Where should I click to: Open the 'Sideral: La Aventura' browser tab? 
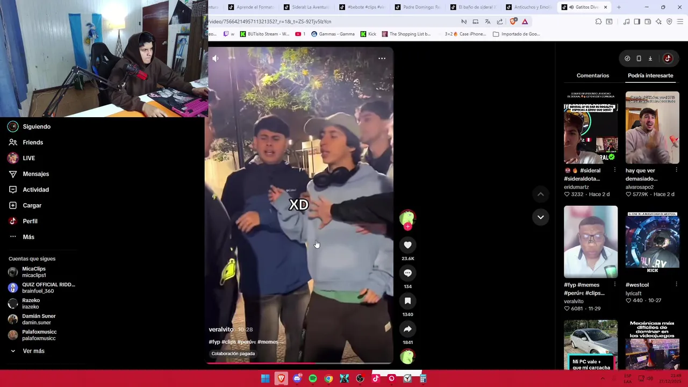[x=306, y=7]
